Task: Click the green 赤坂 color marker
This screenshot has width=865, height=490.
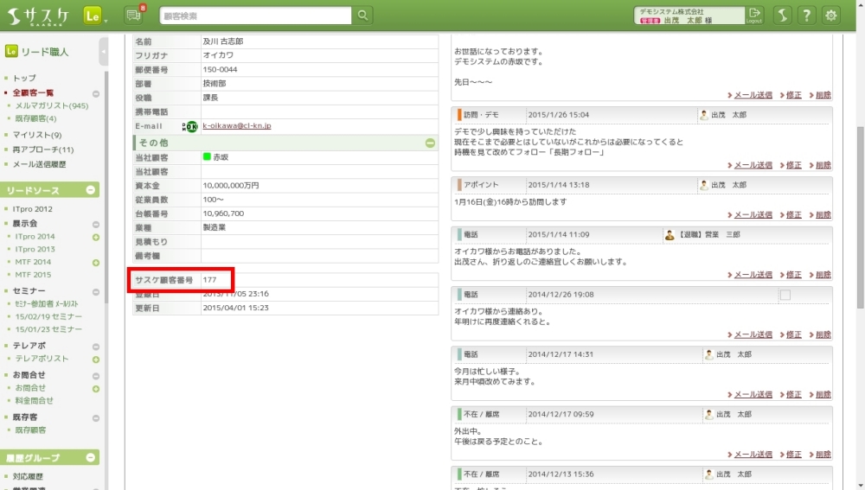Action: tap(208, 157)
